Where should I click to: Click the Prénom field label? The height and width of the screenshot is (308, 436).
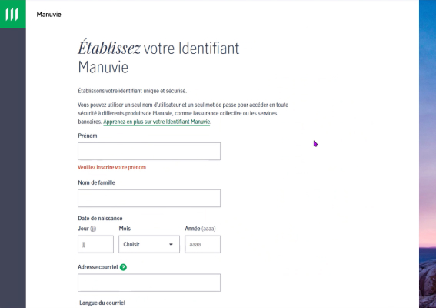88,136
